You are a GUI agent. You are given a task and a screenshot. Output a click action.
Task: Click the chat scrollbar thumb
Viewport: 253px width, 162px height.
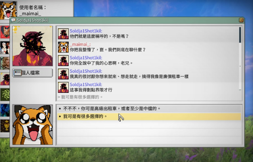(240, 35)
